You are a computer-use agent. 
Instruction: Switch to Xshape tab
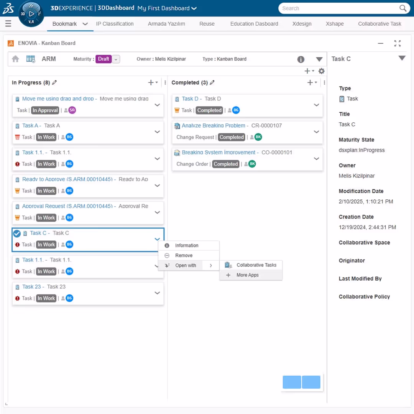point(335,24)
